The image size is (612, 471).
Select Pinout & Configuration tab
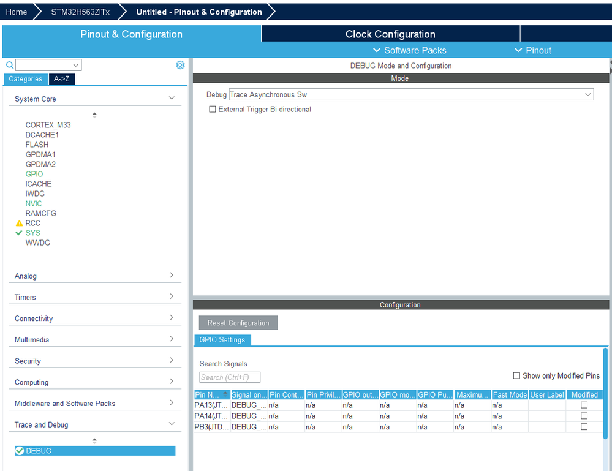pos(132,34)
